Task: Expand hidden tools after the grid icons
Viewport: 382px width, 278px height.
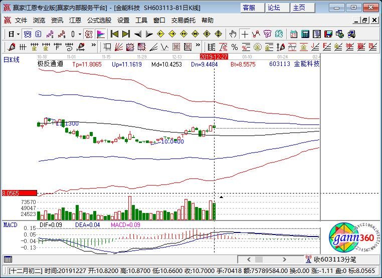Action: coord(198,45)
